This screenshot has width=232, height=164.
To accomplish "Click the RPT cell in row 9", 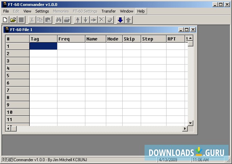I will (x=176, y=105).
